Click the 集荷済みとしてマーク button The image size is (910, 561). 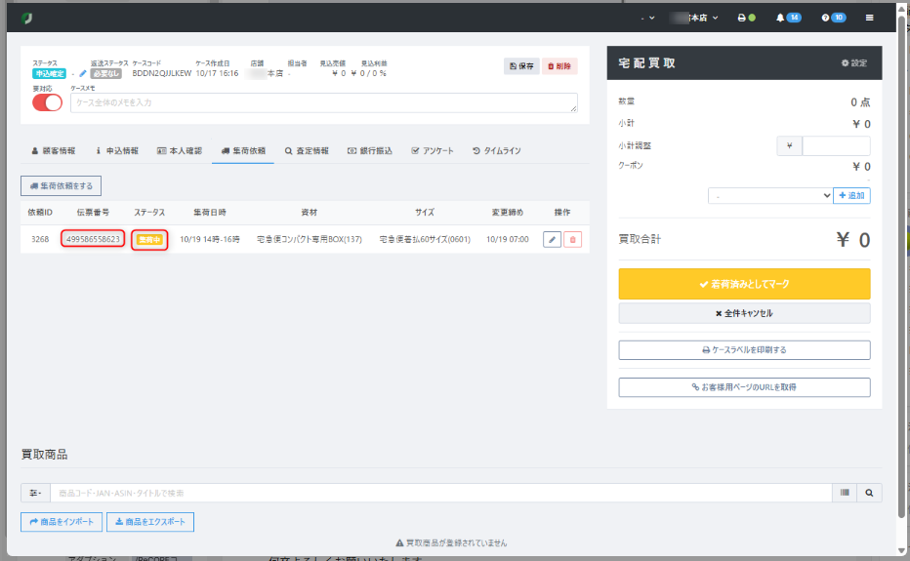pos(744,284)
